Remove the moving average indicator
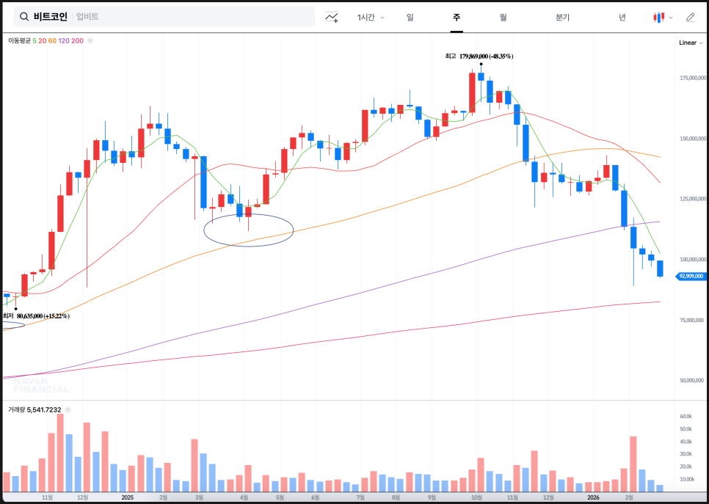Image resolution: width=709 pixels, height=504 pixels. coord(90,41)
